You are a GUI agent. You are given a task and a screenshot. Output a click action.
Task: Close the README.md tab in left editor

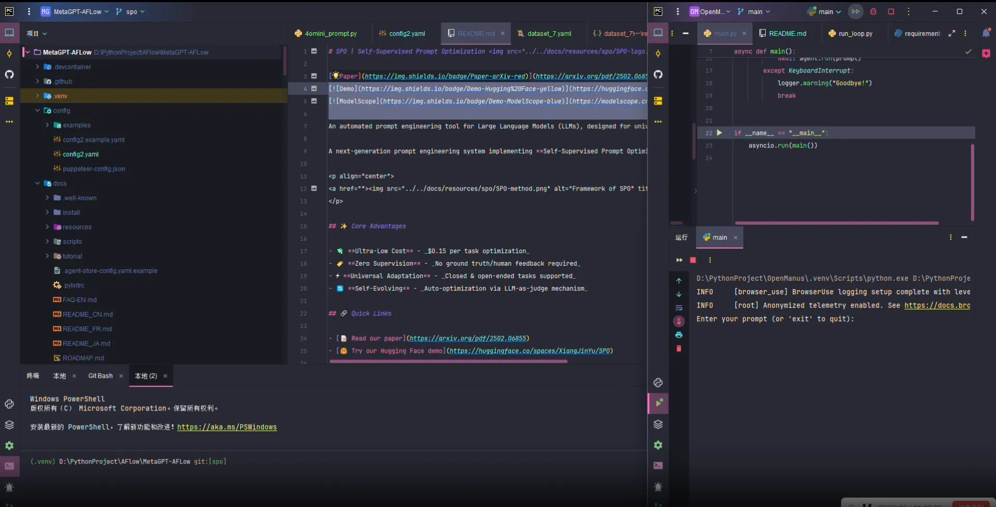(x=502, y=33)
